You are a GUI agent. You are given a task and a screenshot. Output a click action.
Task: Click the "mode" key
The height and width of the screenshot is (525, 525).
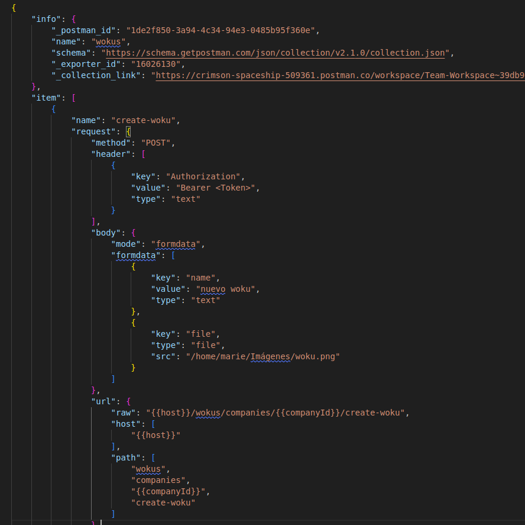pyautogui.click(x=126, y=244)
